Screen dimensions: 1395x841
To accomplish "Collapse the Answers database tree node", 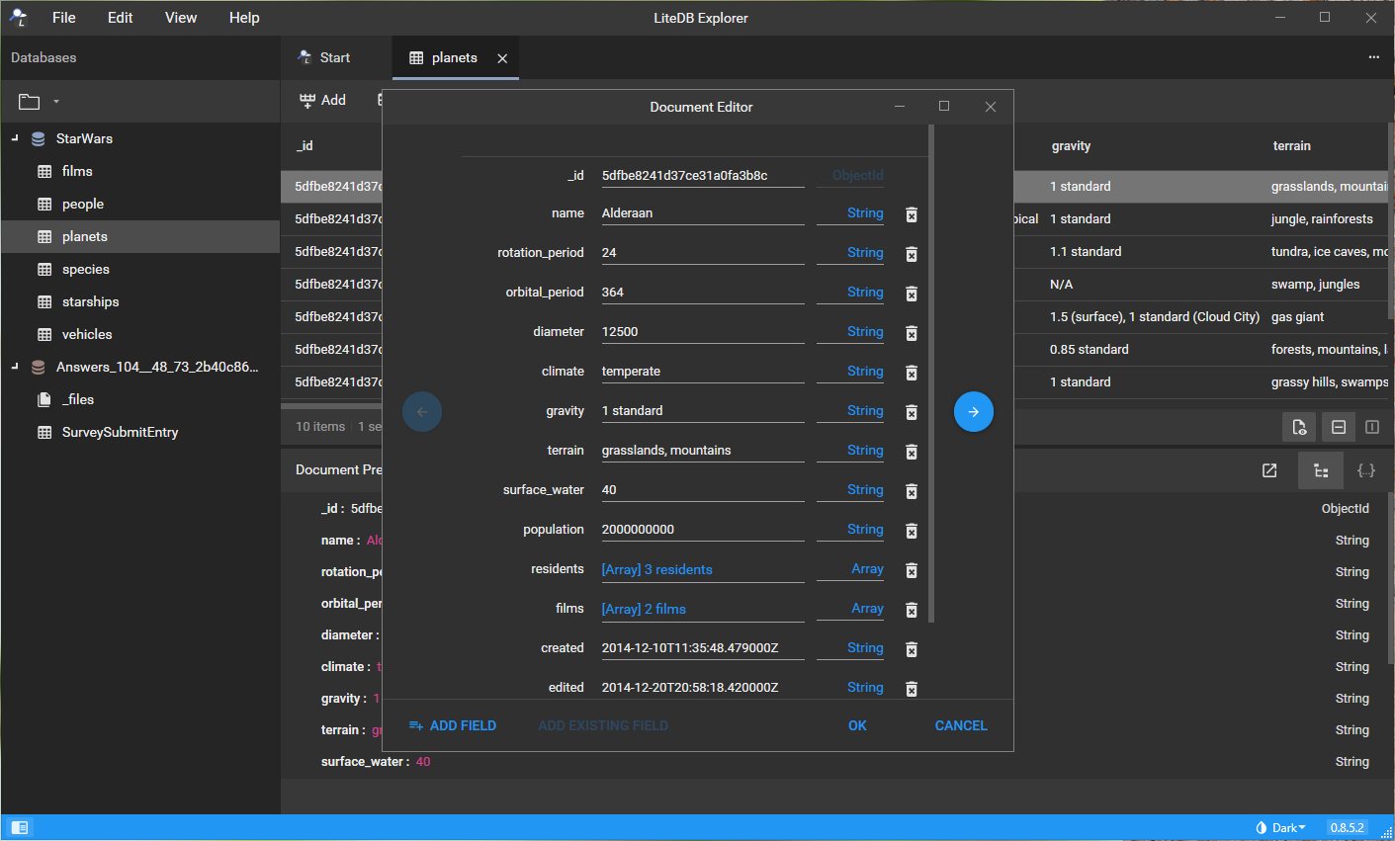I will point(15,367).
